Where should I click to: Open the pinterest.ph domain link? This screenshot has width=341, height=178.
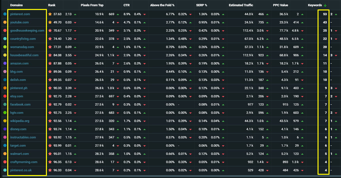click(x=19, y=88)
